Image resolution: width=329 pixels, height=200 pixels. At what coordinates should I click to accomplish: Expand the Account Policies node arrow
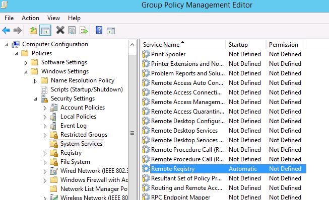[45, 108]
